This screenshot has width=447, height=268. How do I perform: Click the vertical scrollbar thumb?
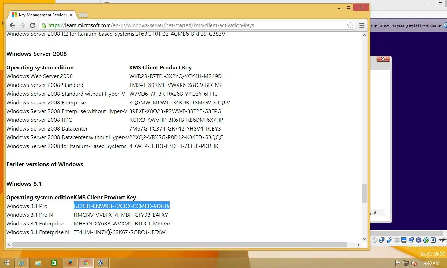tap(365, 193)
